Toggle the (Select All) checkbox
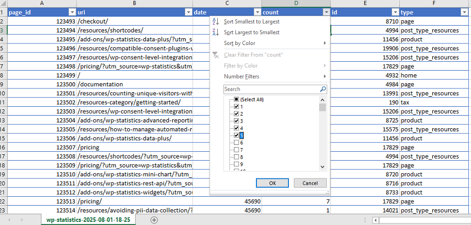Image resolution: width=471 pixels, height=225 pixels. [237, 99]
